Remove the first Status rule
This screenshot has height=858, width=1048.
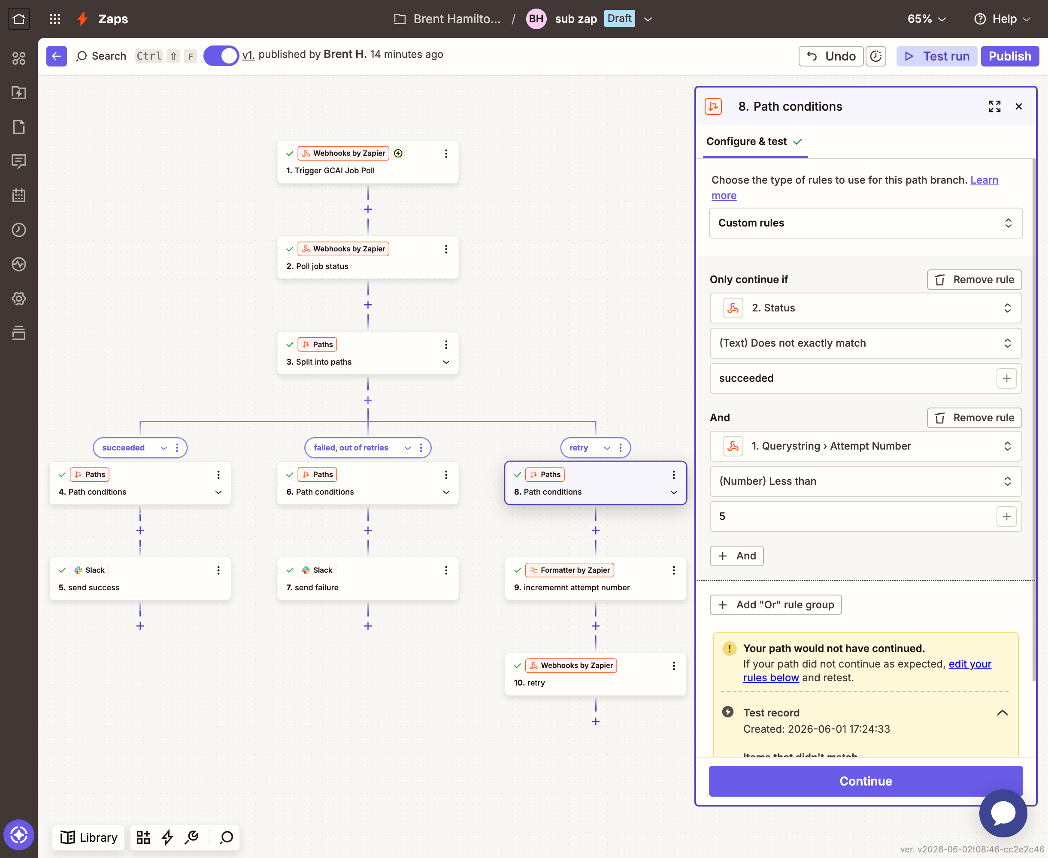pyautogui.click(x=974, y=280)
